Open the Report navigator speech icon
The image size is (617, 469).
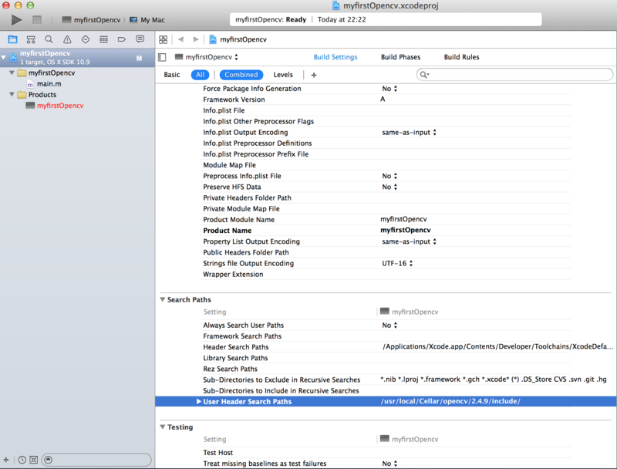coord(140,39)
